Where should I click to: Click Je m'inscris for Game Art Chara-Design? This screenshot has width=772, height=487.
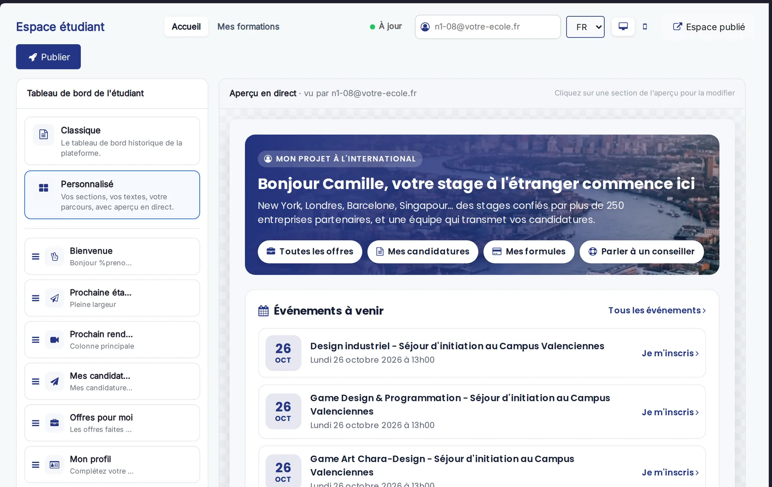pyautogui.click(x=670, y=472)
